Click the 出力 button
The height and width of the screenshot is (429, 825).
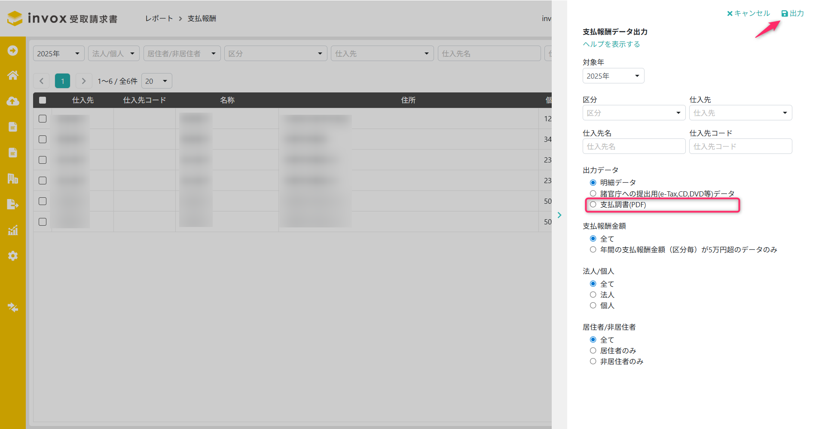point(793,13)
